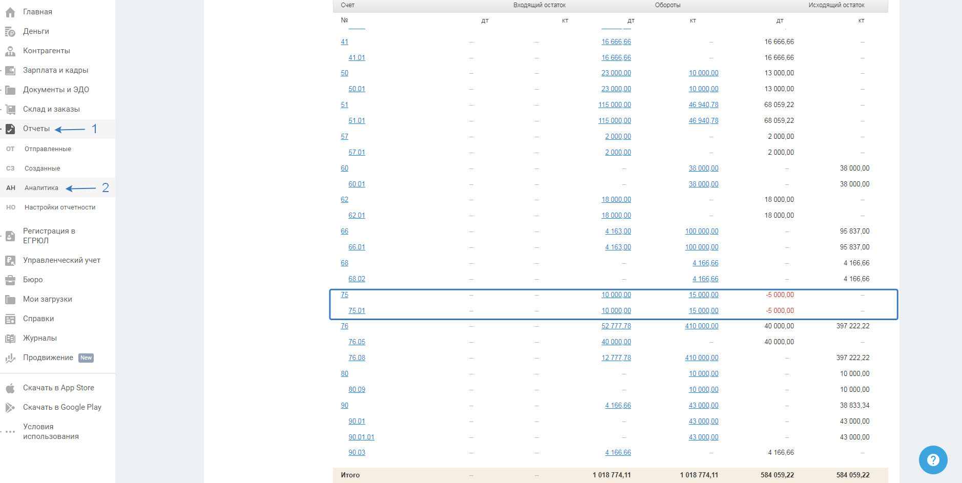Click the report icon beside Отчеты
Screen dimensions: 962x483
(x=10, y=129)
